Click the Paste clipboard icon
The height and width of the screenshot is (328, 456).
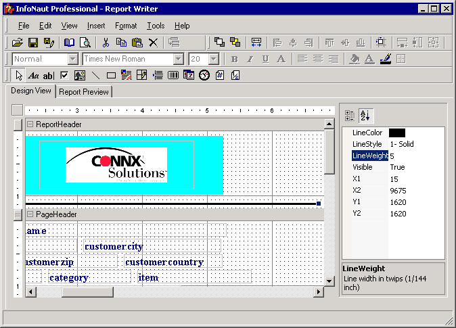click(x=137, y=43)
